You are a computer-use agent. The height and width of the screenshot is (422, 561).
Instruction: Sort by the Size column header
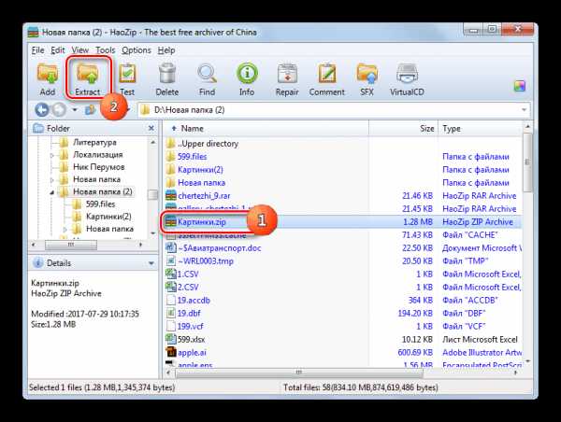click(403, 128)
